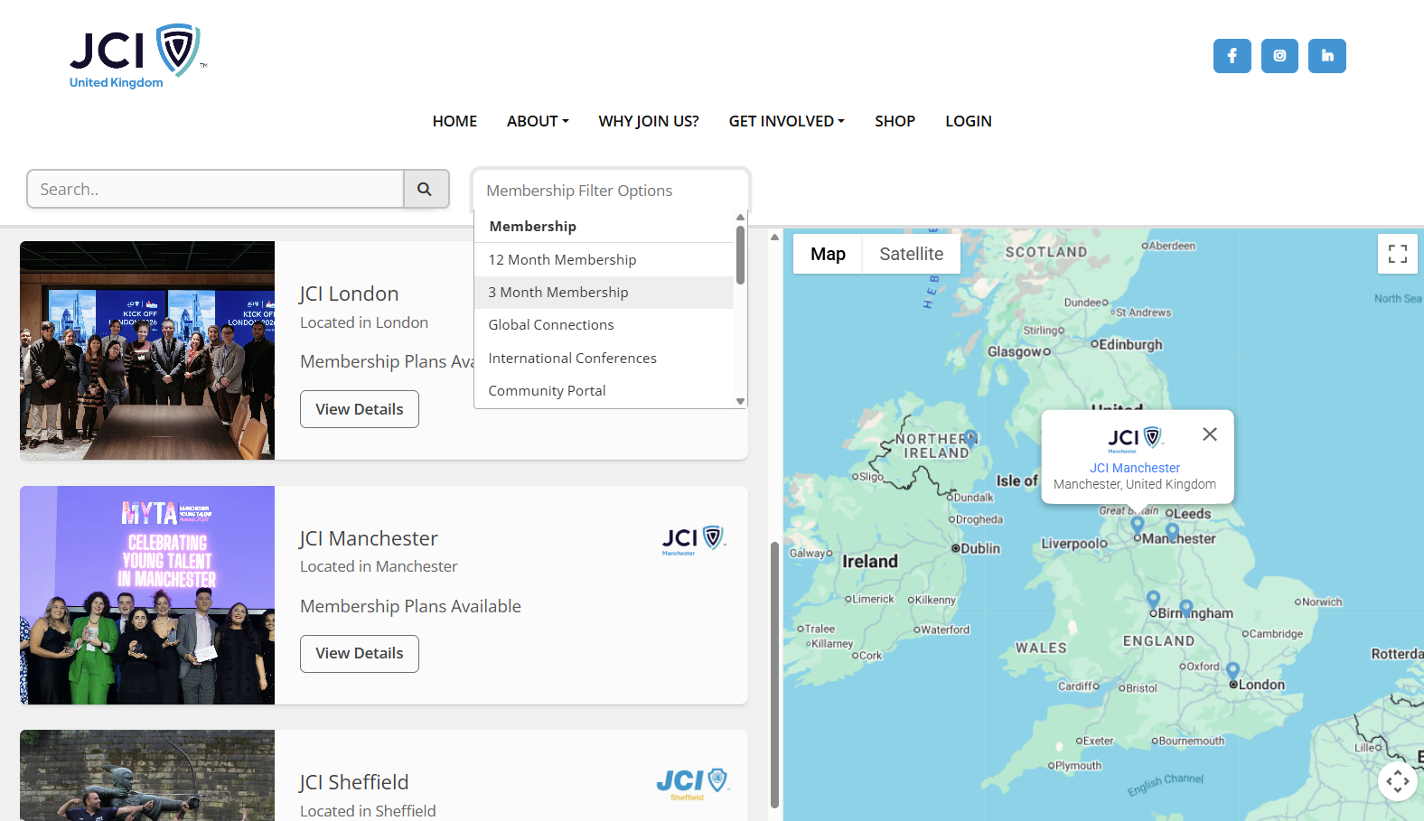Click the JCI United Kingdom logo
Screen dimensions: 1424x821
[137, 57]
